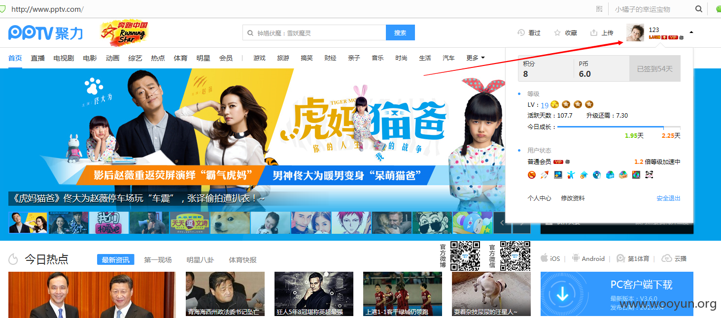This screenshot has height=318, width=721.
Task: Open the doge dog carousel thumbnail
Action: coord(230,223)
